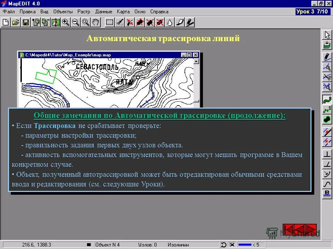
Task: Open the Карта menu
Action: click(x=123, y=11)
